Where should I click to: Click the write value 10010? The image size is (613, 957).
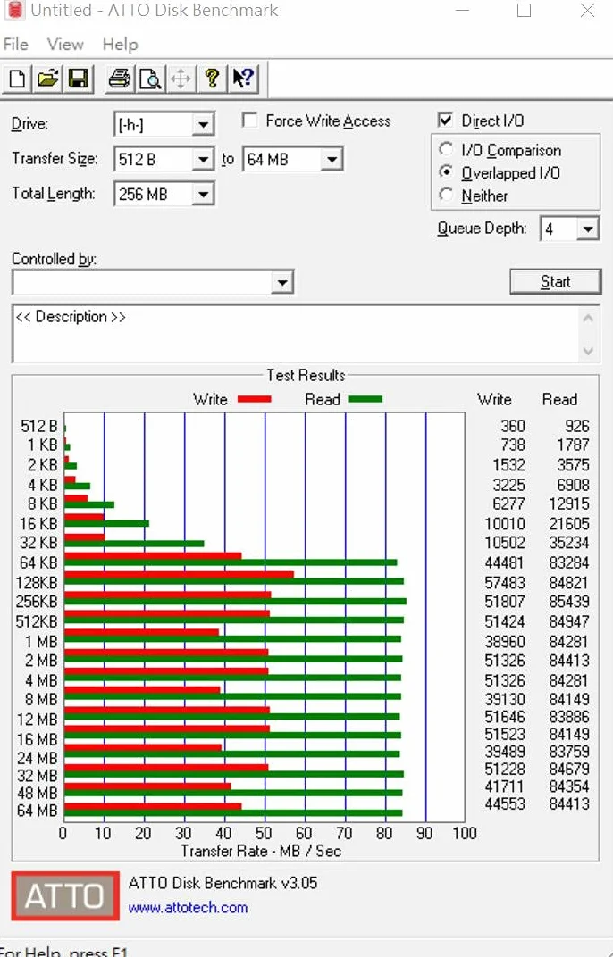point(505,524)
